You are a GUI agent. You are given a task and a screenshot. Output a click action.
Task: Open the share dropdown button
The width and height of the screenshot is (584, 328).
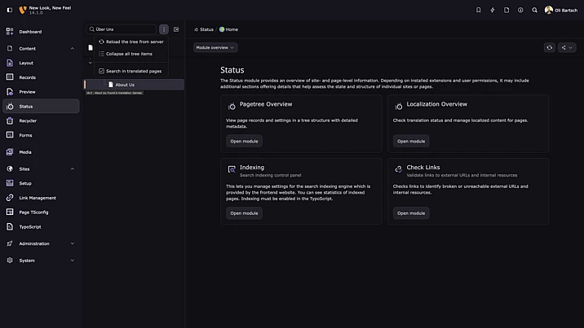pos(566,47)
